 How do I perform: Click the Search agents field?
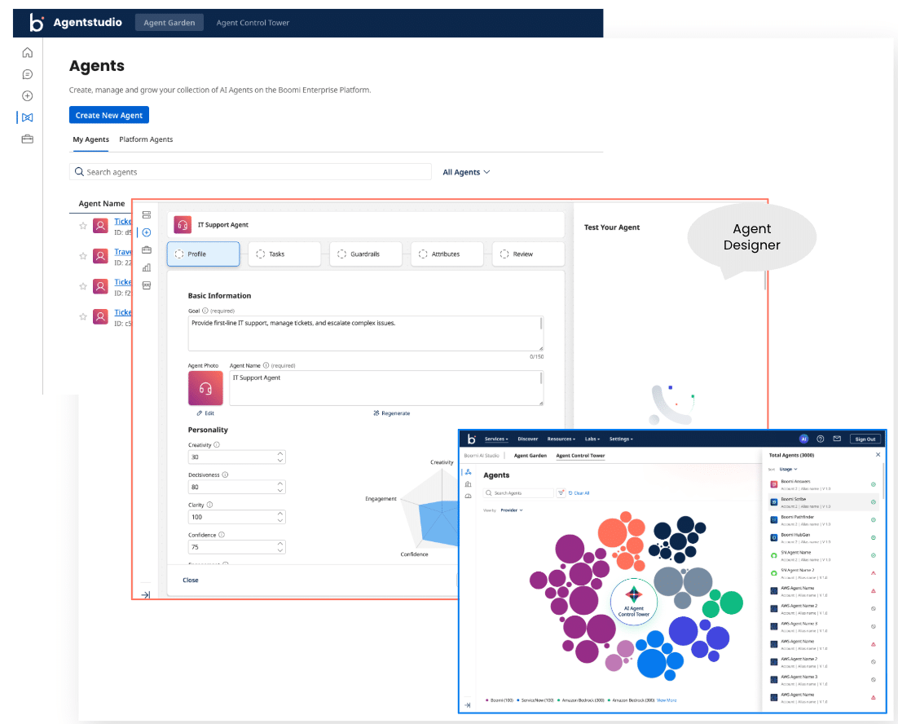[x=250, y=172]
